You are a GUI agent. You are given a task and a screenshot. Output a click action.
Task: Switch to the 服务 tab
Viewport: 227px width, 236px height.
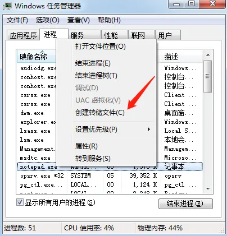pyautogui.click(x=85, y=35)
